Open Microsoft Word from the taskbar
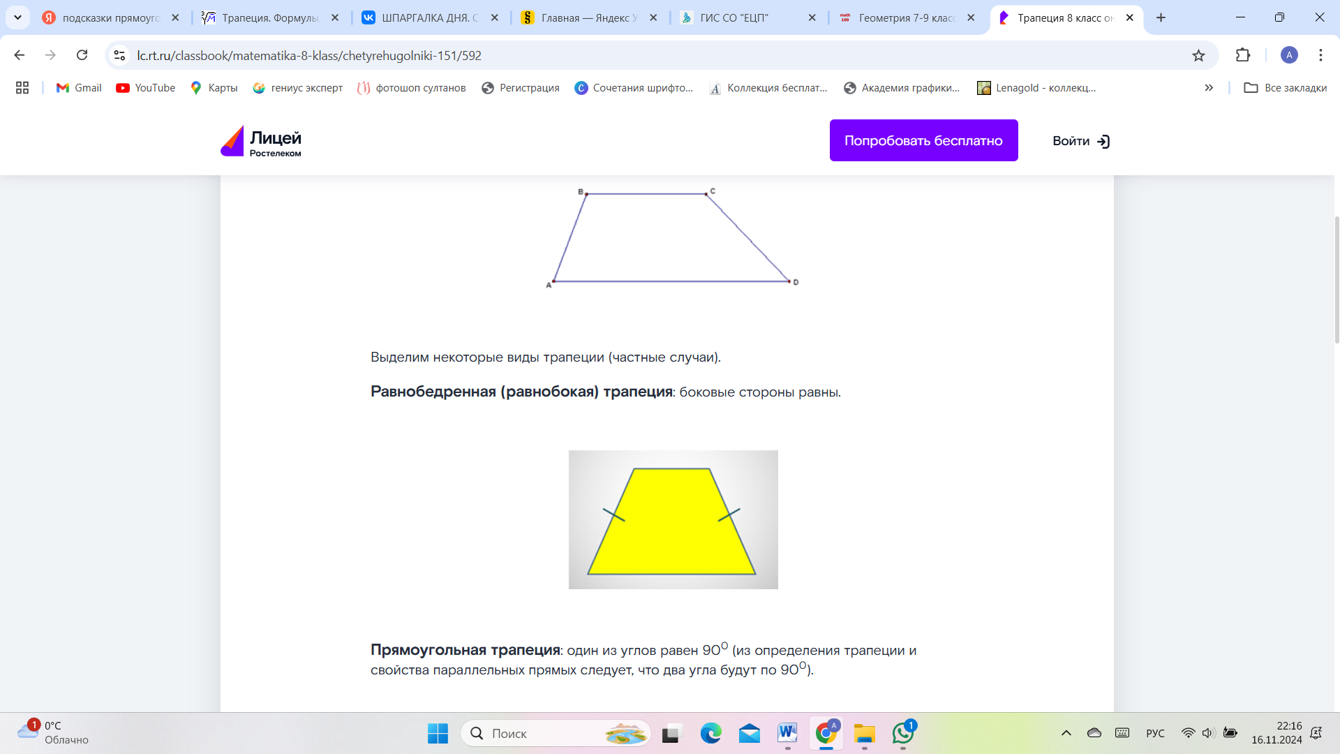Viewport: 1340px width, 754px height. coord(787,733)
